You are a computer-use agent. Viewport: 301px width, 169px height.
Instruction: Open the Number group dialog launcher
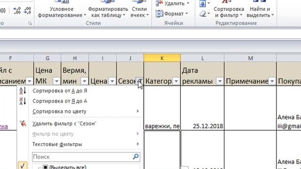click(x=30, y=23)
